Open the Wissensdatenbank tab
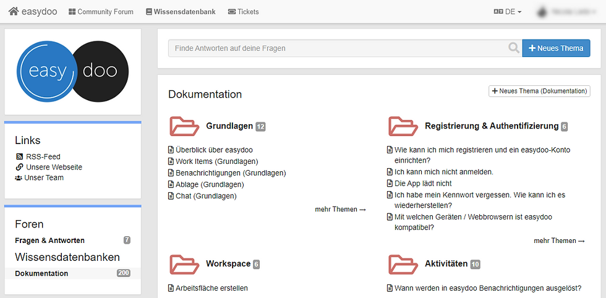 tap(181, 12)
